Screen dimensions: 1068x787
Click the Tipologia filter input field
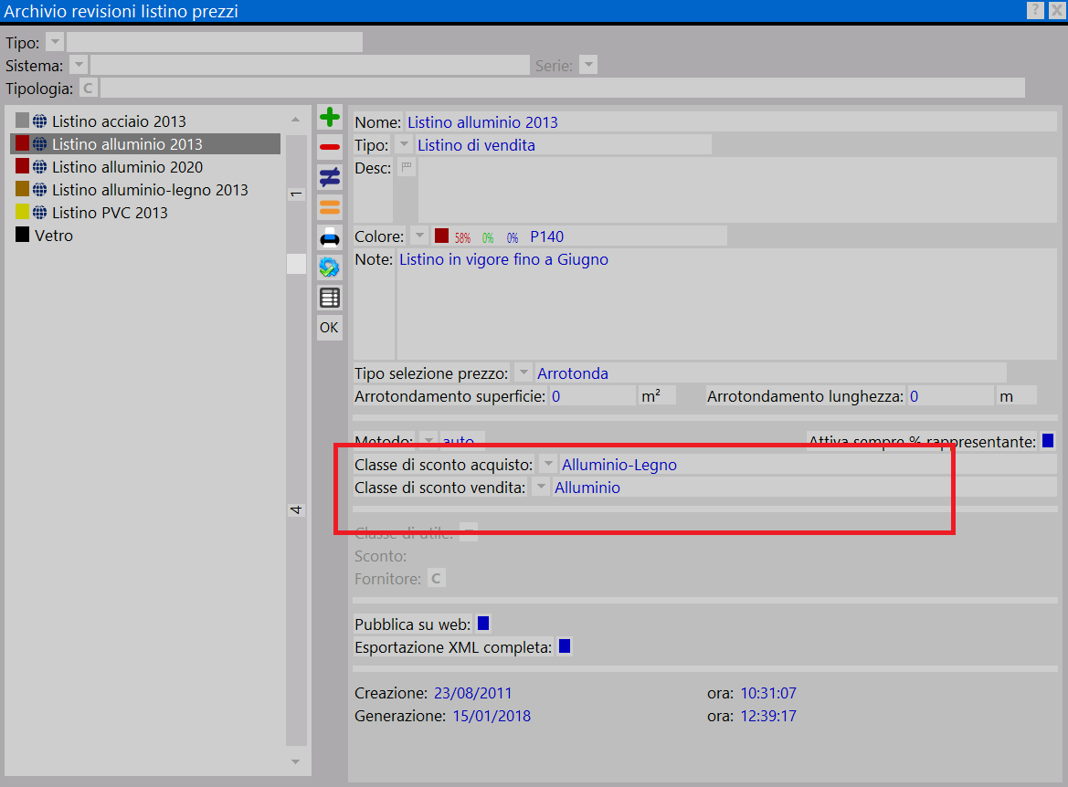[x=563, y=89]
